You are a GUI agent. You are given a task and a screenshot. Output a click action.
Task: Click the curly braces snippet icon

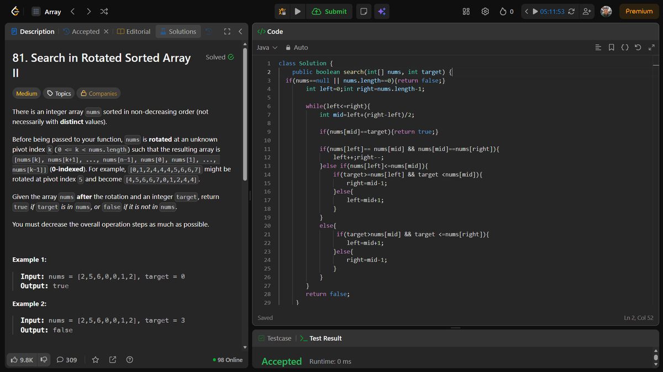pos(625,47)
